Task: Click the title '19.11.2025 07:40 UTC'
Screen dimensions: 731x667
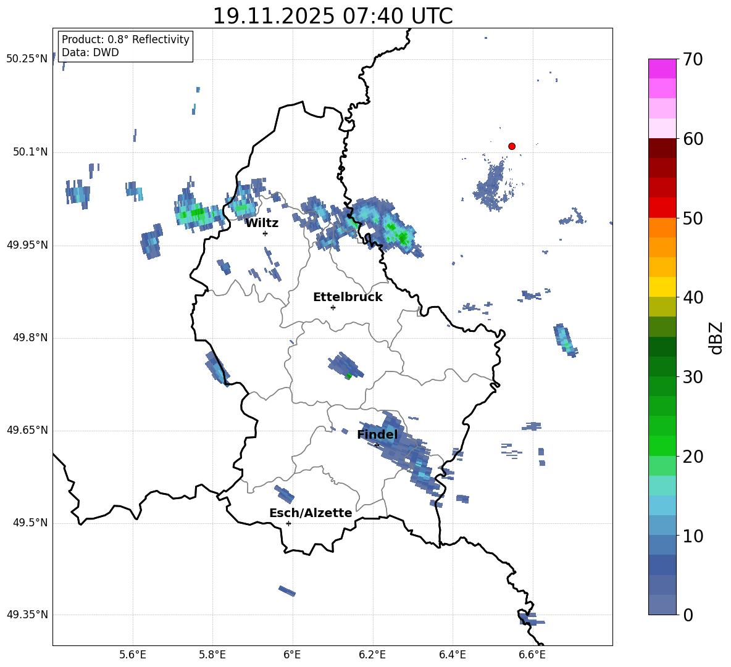Action: pyautogui.click(x=332, y=16)
